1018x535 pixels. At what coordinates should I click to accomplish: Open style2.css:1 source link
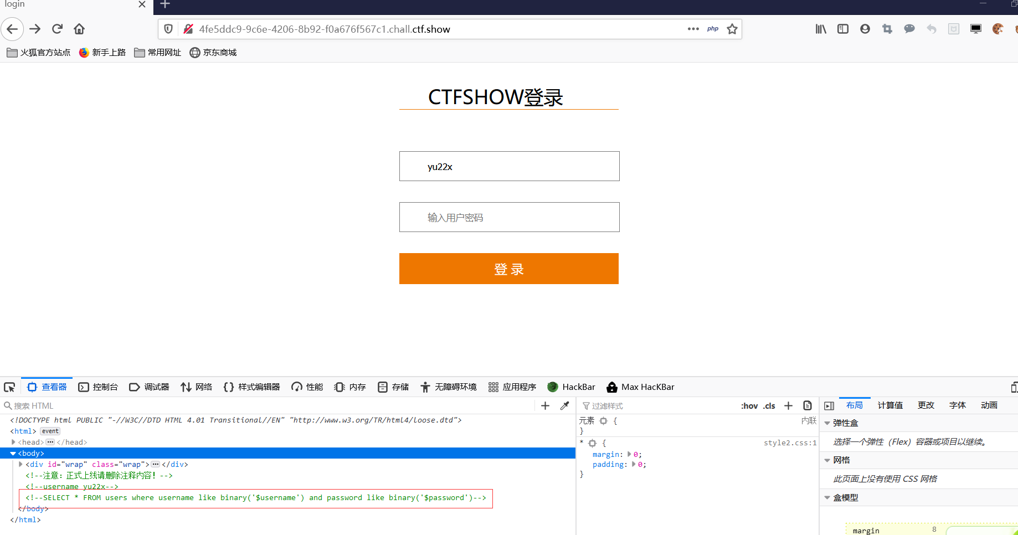790,443
